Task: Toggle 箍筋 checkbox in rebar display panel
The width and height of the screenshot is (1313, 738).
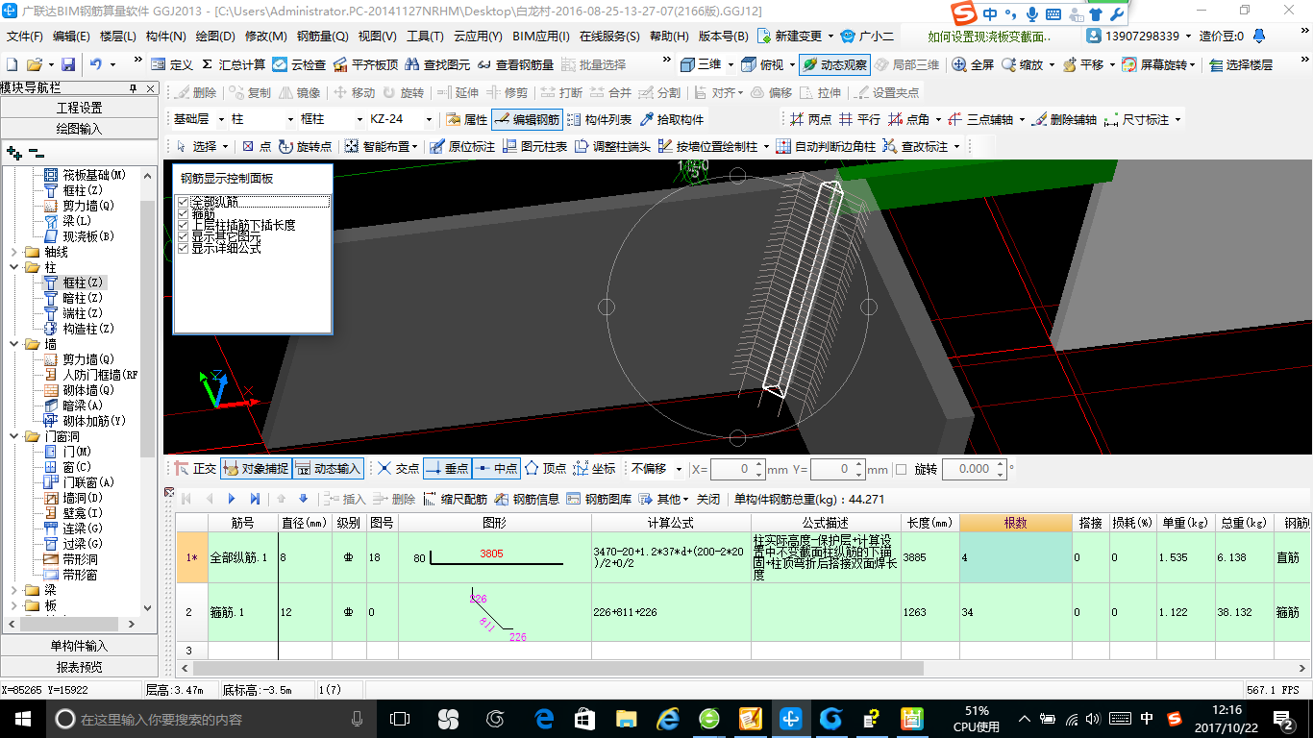Action: click(184, 213)
